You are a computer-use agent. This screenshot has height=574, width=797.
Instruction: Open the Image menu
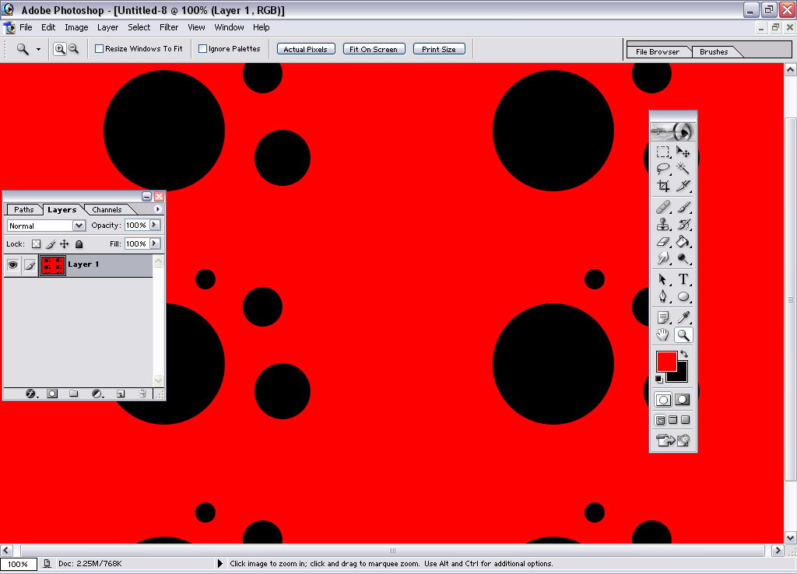click(x=76, y=27)
